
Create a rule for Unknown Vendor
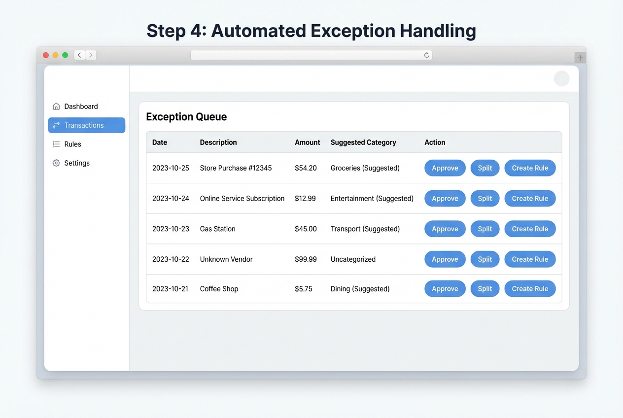coord(530,259)
